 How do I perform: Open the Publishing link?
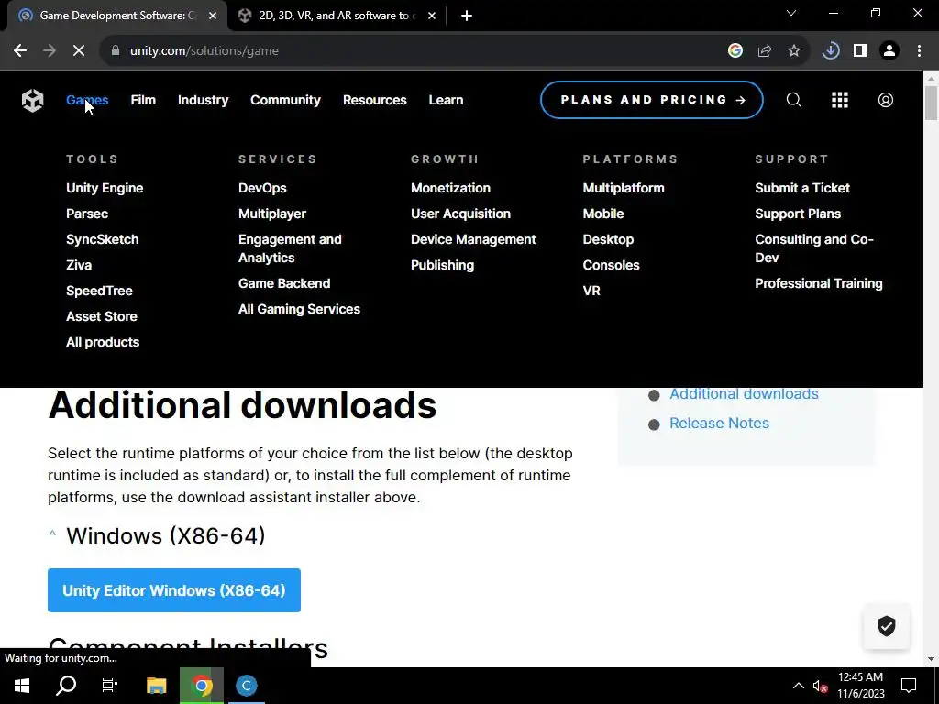pos(443,265)
